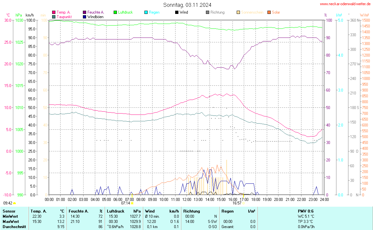Click the sunset sun icon at 16:57
Screen dimensions: 373x230
[243, 203]
